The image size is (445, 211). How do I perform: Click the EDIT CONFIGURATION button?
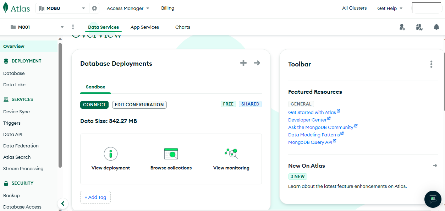tap(139, 104)
